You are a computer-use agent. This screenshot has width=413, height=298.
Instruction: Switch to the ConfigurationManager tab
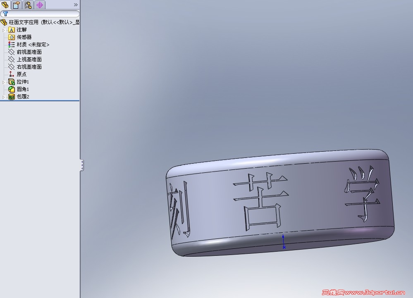tap(28, 5)
